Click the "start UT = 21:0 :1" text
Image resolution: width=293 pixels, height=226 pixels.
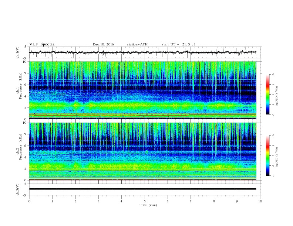coord(179,44)
